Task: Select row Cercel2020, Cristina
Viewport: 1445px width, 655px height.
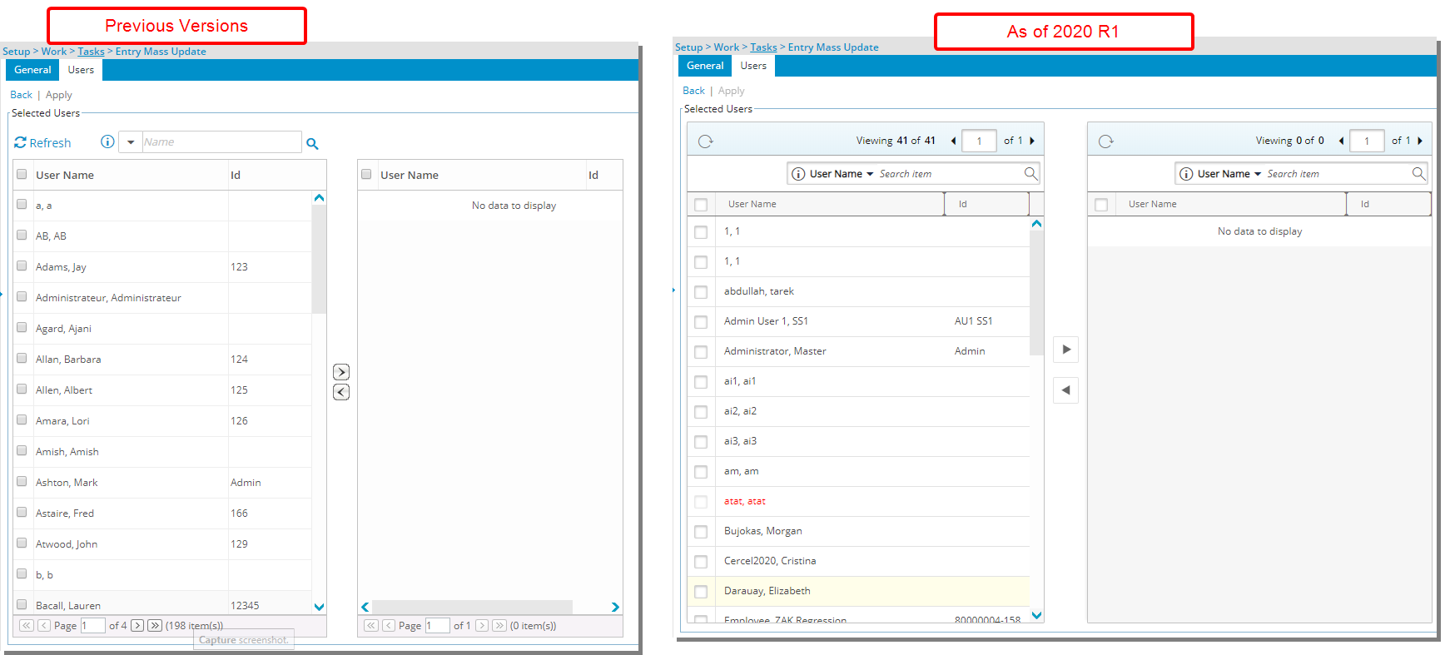Action: click(859, 561)
